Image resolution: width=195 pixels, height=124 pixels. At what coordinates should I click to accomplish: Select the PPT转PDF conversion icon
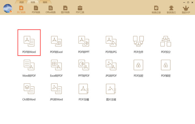click(84, 65)
